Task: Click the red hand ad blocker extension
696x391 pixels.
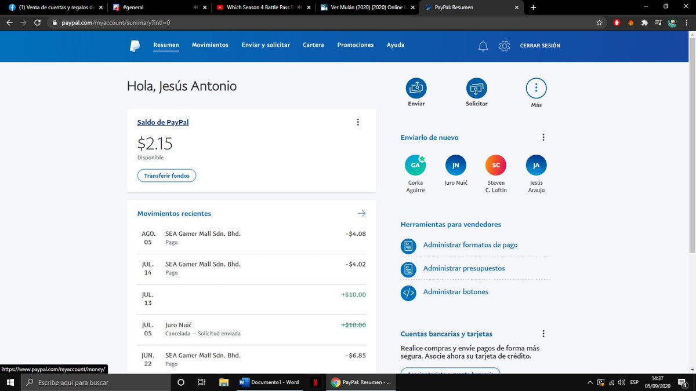Action: [x=617, y=23]
